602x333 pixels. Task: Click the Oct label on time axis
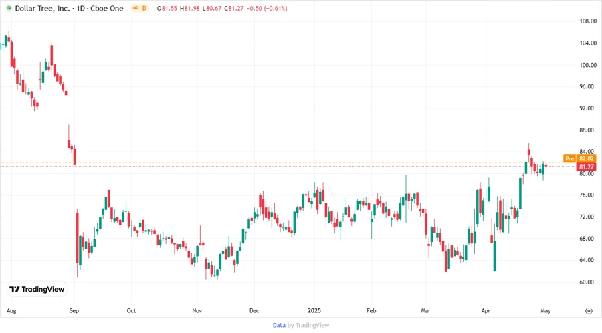coord(131,311)
